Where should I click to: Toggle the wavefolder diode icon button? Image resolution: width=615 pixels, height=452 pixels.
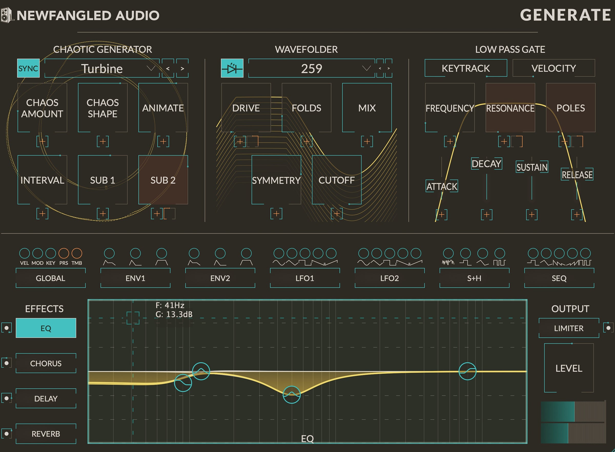(232, 68)
